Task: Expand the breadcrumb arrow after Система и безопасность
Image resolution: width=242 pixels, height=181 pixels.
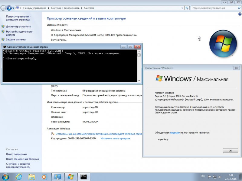Action: click(x=82, y=8)
